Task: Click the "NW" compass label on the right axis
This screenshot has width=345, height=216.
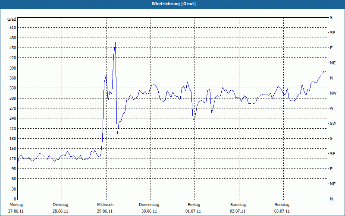Action: 333,93
